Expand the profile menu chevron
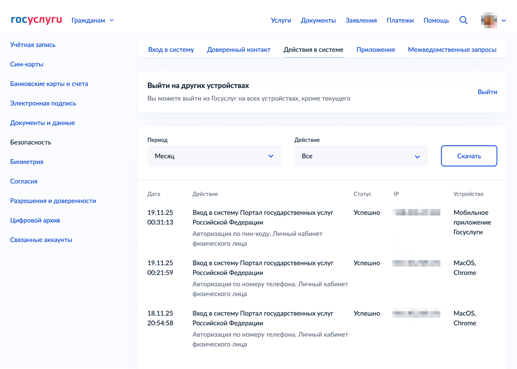The height and width of the screenshot is (369, 517). tap(504, 20)
